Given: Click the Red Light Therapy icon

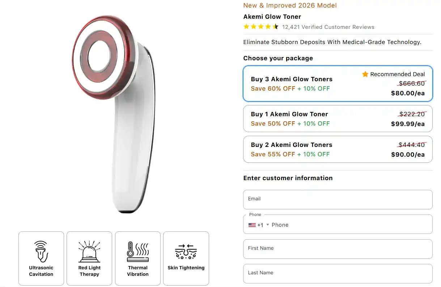Looking at the screenshot, I should [x=89, y=252].
